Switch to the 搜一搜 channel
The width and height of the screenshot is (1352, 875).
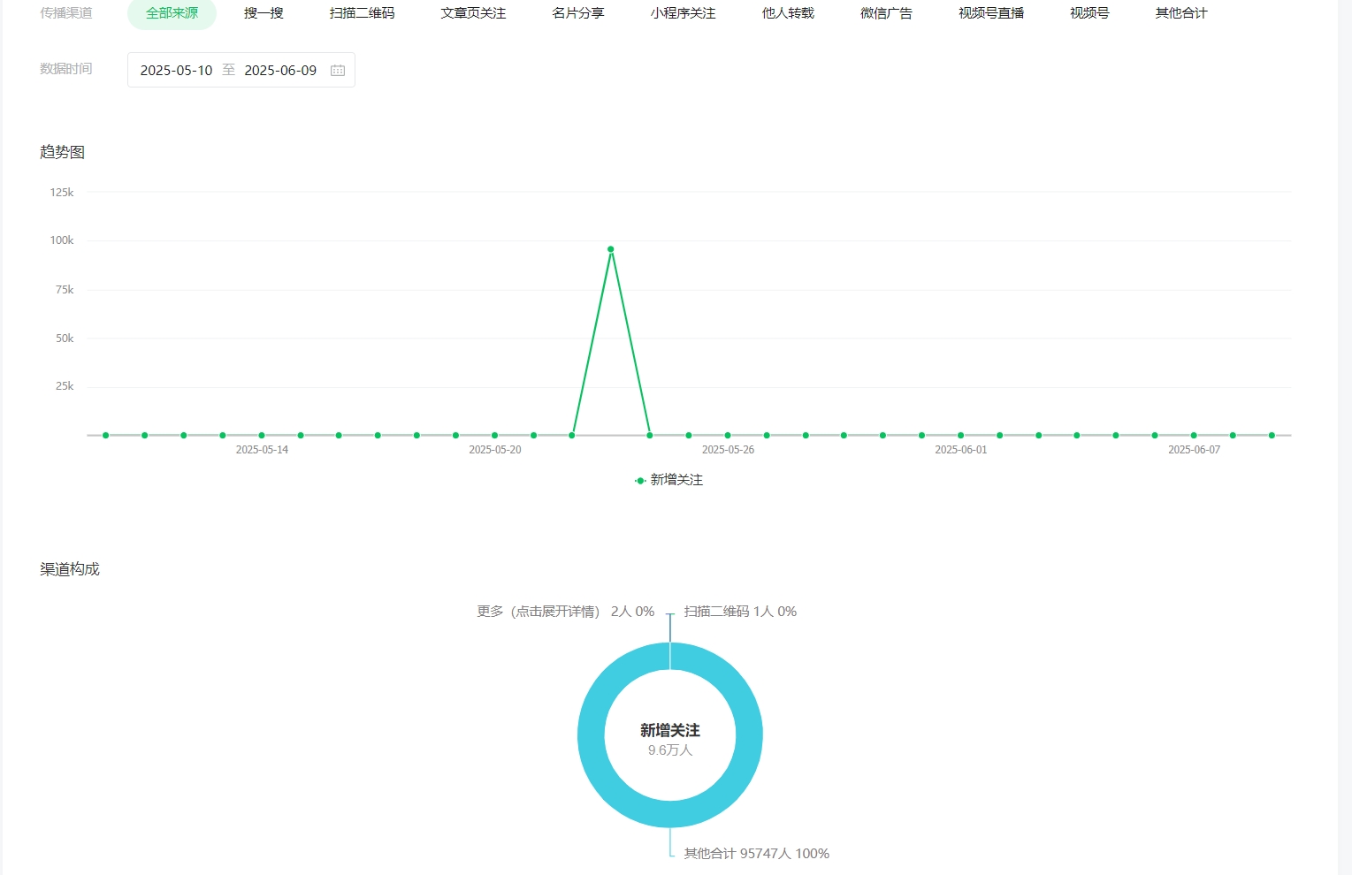[264, 13]
